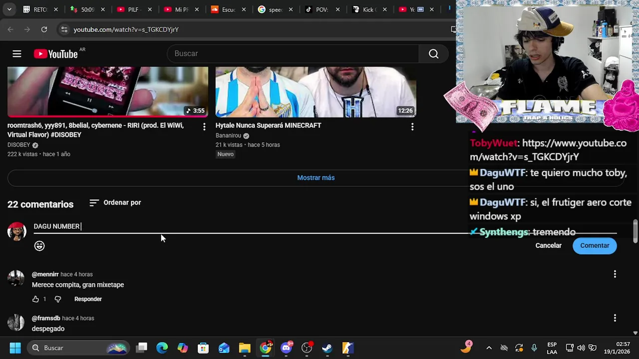Open @framsdb commenter profile
The image size is (639, 359).
(x=46, y=318)
